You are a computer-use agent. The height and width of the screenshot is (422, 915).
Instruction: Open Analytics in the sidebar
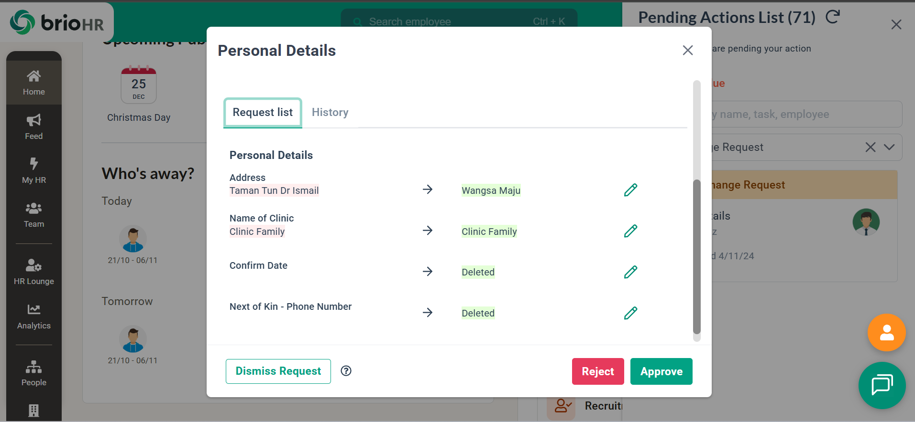pos(34,316)
